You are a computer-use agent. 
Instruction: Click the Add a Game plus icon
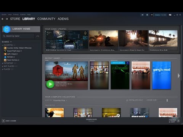3,121
